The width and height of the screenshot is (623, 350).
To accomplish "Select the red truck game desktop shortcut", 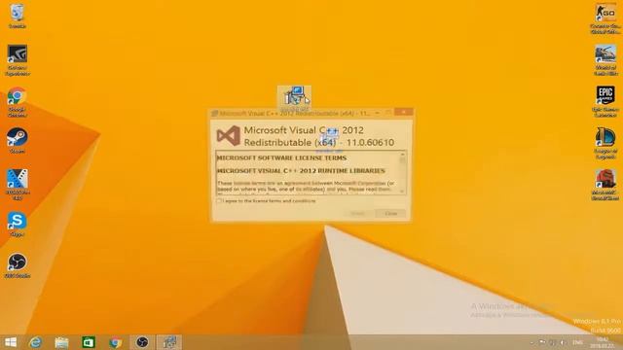I will click(605, 185).
